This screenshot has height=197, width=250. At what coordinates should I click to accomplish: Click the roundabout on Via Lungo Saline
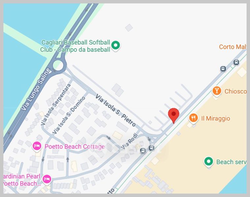point(58,65)
